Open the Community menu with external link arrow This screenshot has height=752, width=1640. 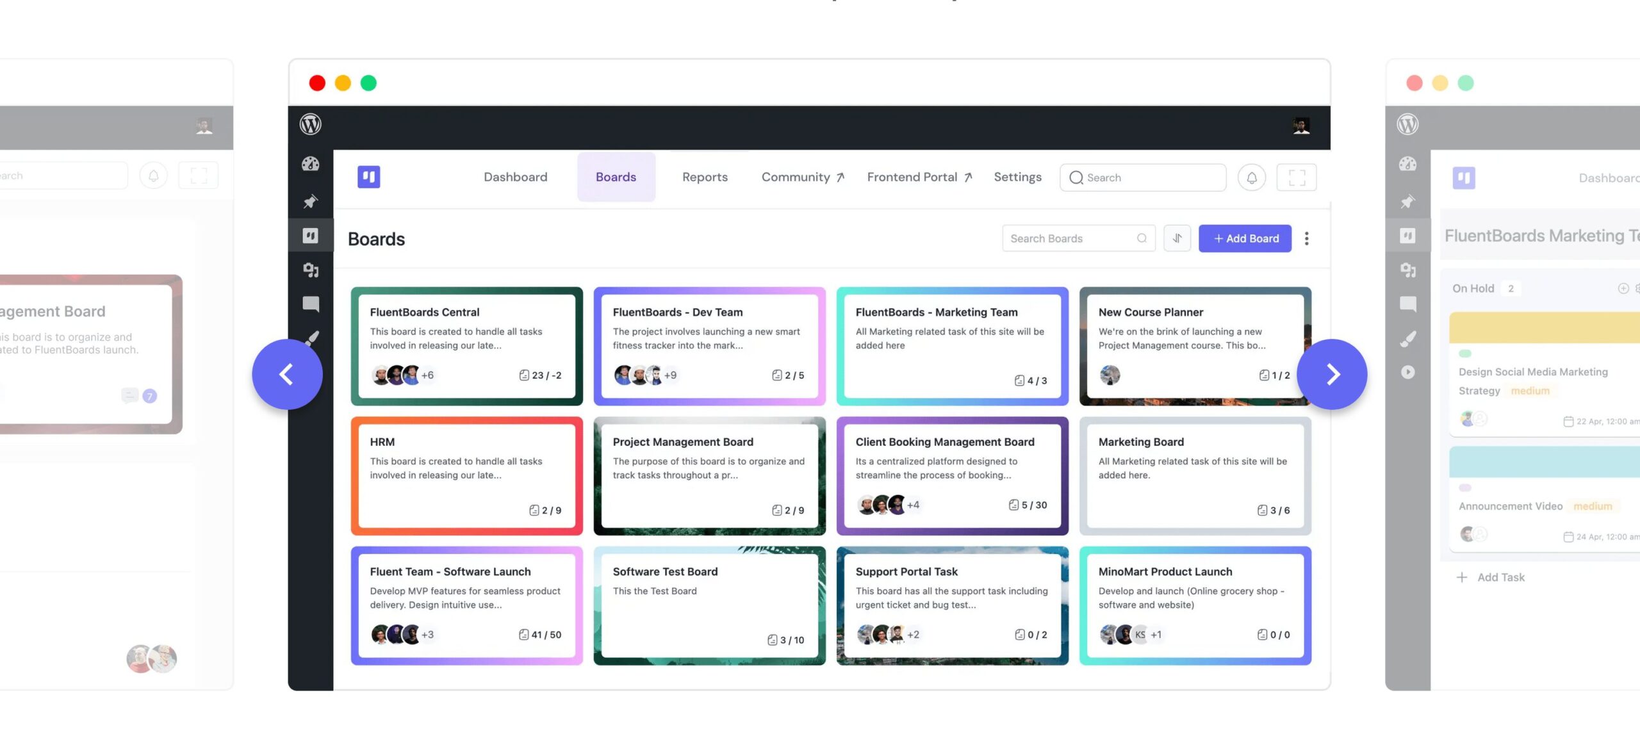click(x=802, y=177)
